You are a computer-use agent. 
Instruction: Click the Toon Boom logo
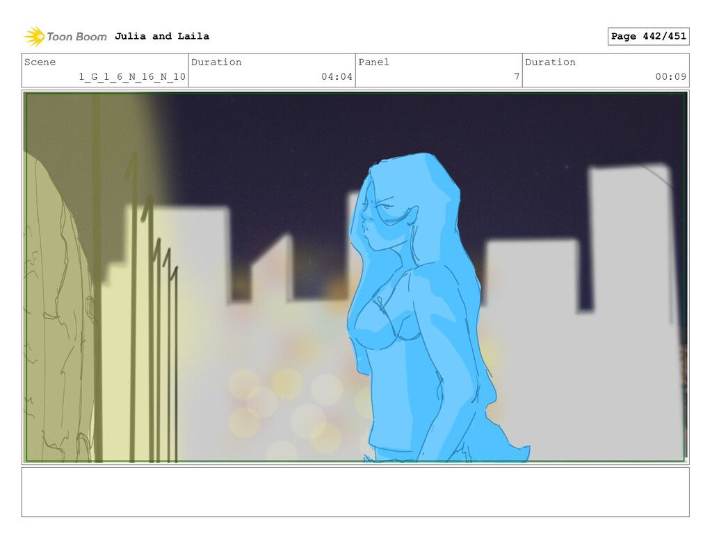65,37
